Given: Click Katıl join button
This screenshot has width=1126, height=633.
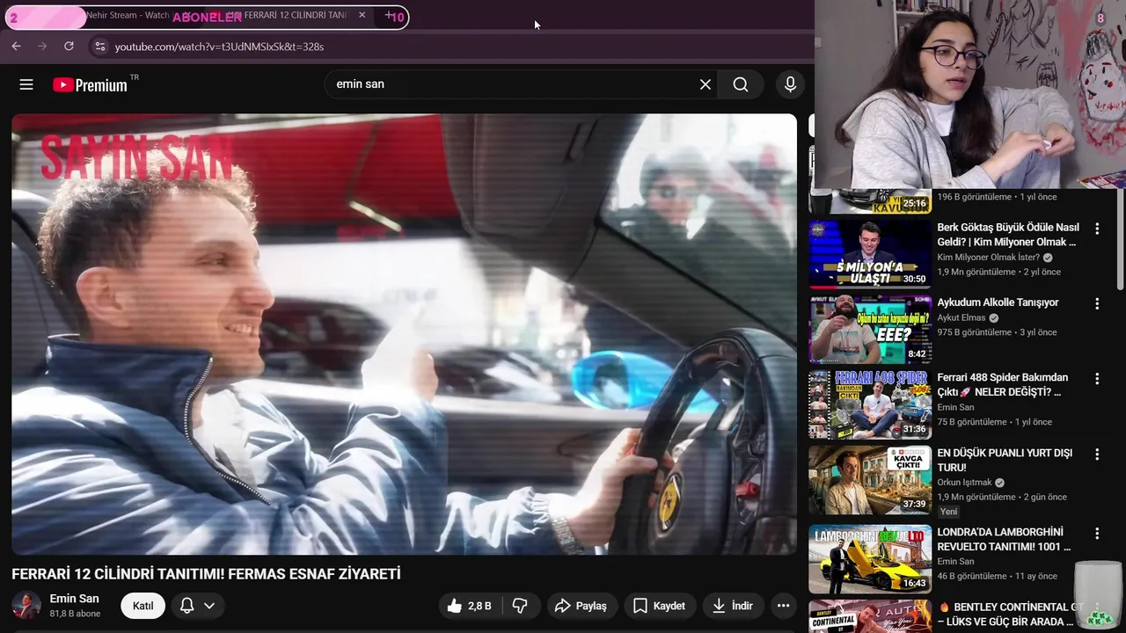Looking at the screenshot, I should (143, 606).
